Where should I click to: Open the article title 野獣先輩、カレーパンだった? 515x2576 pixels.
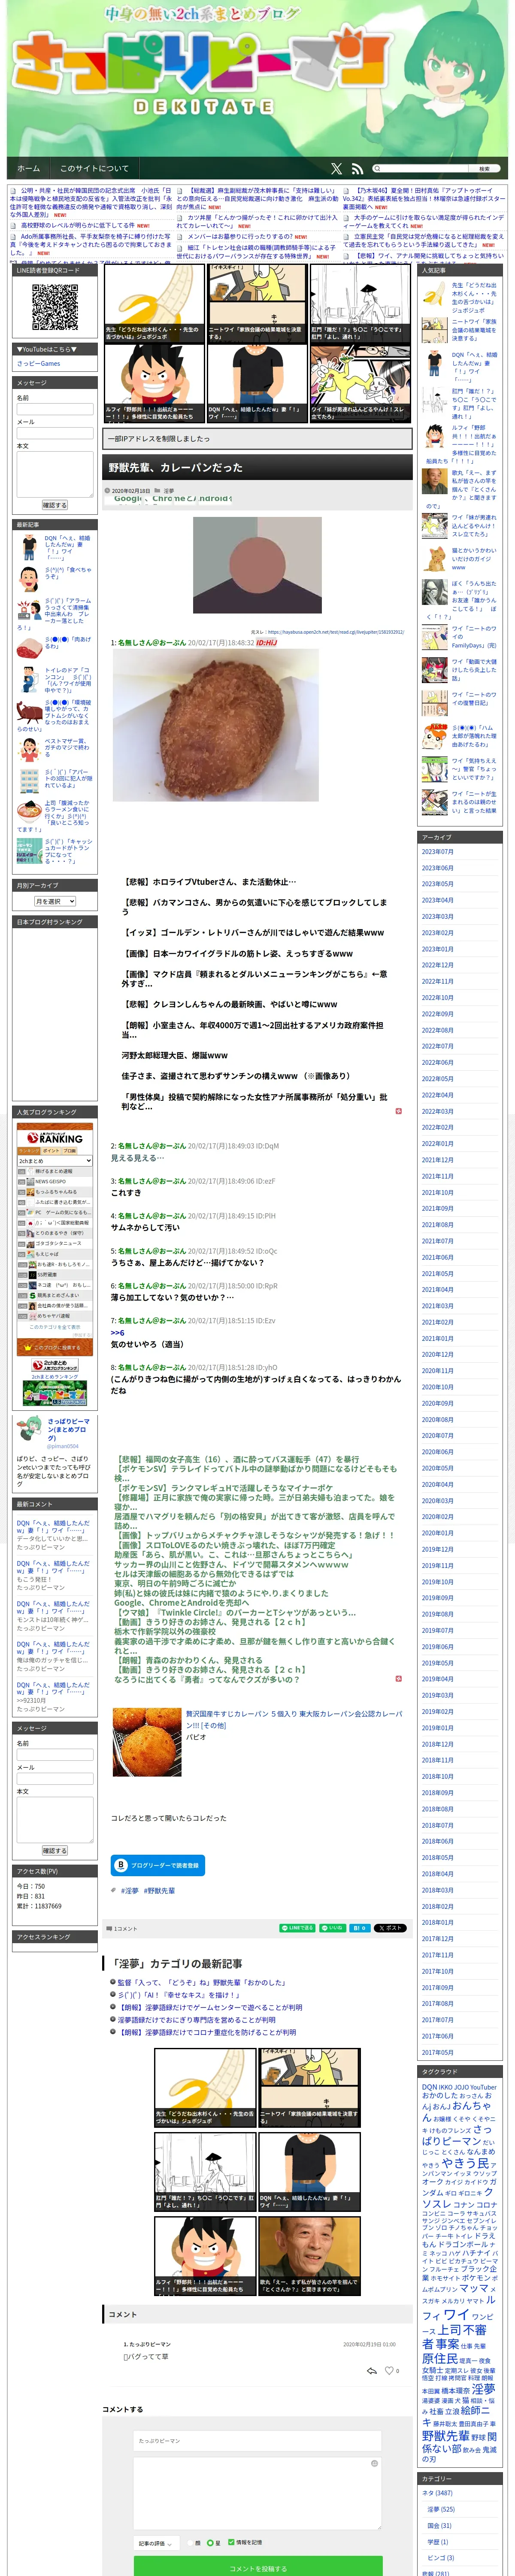(x=175, y=467)
